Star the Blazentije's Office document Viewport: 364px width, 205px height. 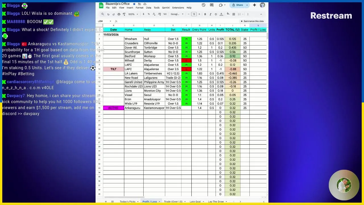coord(134,4)
